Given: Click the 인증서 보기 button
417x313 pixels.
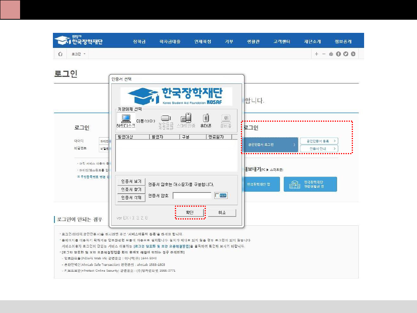Looking at the screenshot, I should (x=131, y=182).
